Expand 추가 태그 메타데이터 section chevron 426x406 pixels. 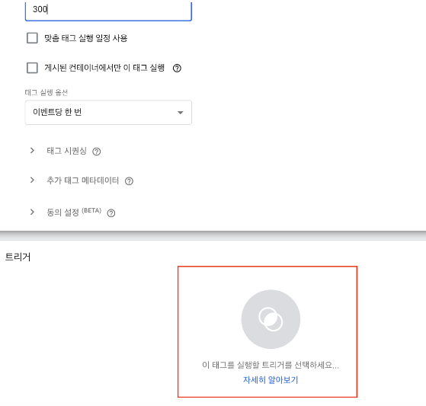pos(32,180)
